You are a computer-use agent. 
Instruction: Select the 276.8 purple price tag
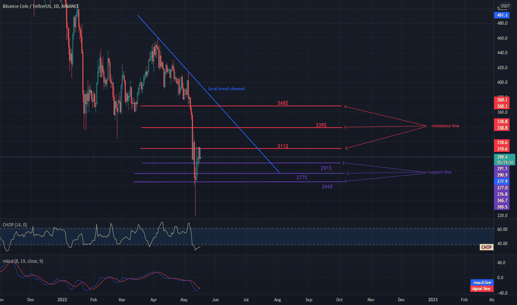click(502, 194)
